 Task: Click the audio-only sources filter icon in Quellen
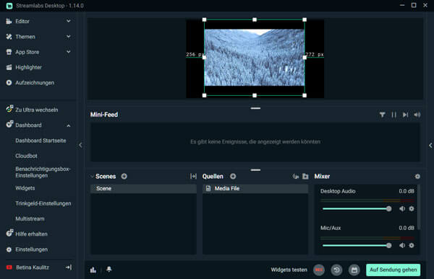pyautogui.click(x=296, y=177)
